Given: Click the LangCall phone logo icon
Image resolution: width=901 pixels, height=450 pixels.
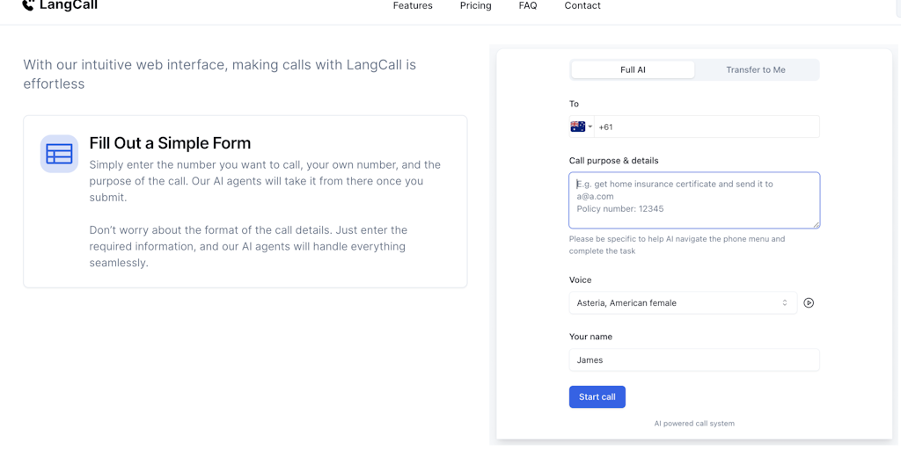Looking at the screenshot, I should pyautogui.click(x=28, y=5).
